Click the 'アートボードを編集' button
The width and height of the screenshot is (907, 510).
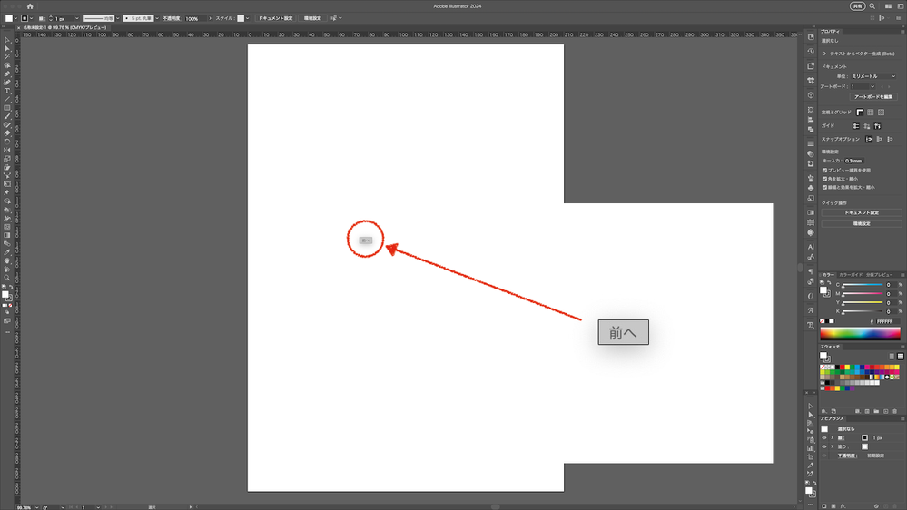pos(873,97)
